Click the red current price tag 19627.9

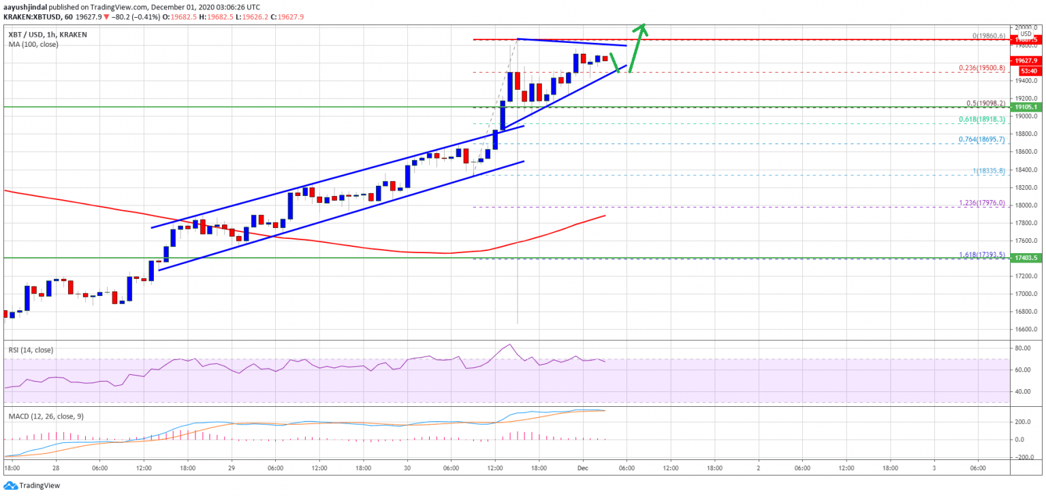pos(1026,61)
